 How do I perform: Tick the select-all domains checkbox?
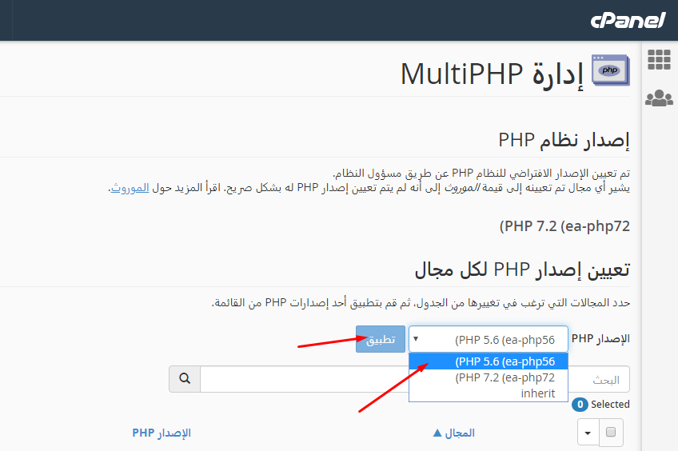pyautogui.click(x=611, y=432)
